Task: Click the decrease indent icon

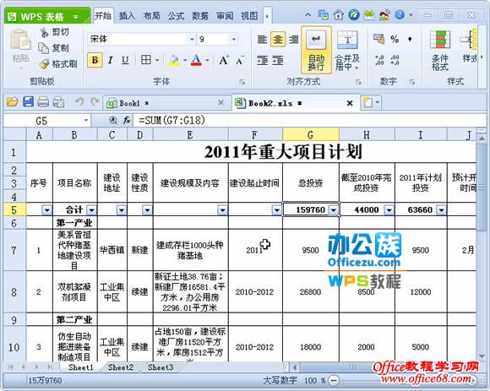Action: click(262, 60)
